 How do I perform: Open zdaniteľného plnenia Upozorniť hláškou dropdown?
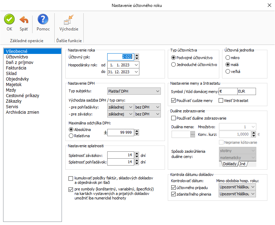point(237,194)
